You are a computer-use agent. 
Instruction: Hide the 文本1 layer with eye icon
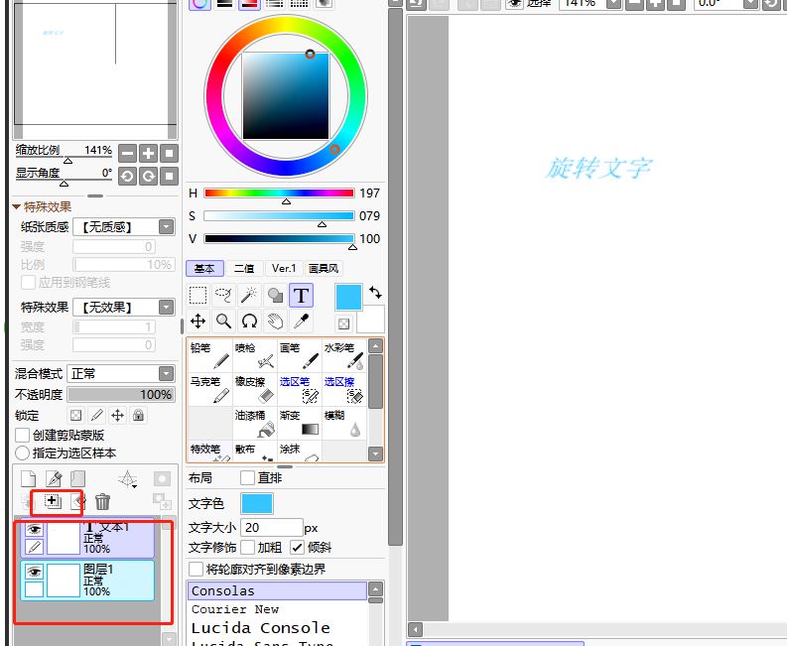click(x=34, y=529)
